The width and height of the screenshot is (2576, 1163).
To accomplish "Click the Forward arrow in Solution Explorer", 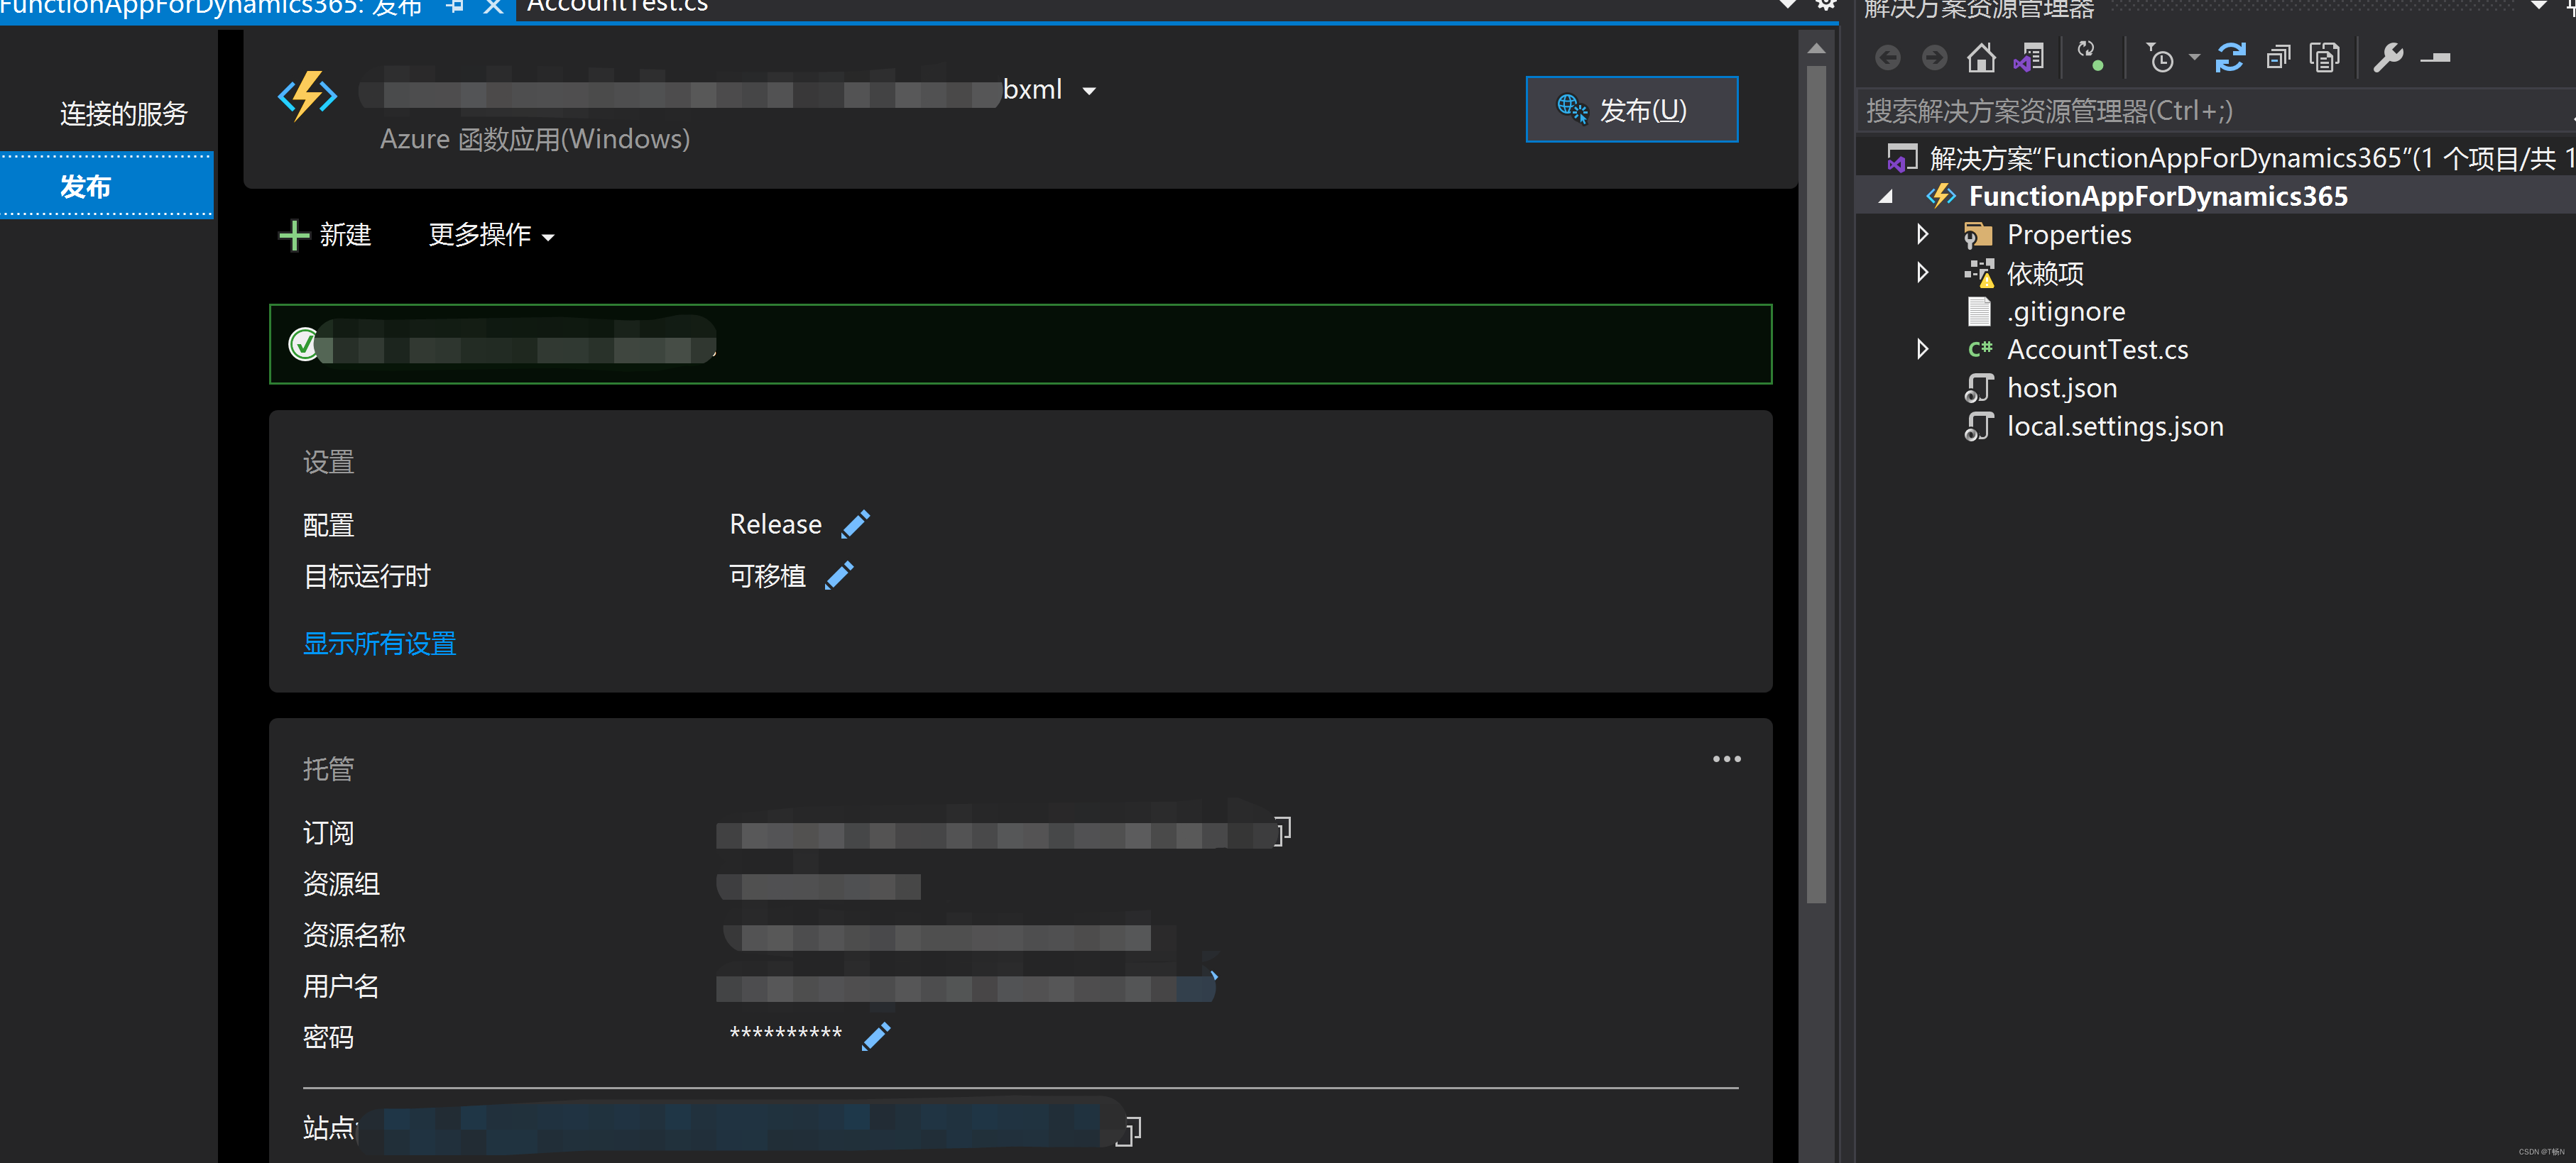I will (x=1934, y=58).
